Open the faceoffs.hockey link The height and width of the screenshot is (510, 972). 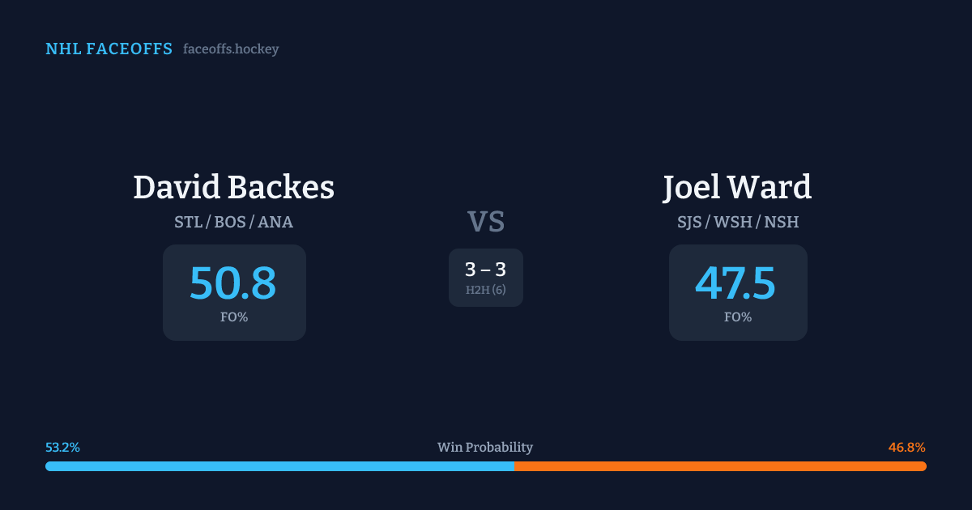point(231,49)
